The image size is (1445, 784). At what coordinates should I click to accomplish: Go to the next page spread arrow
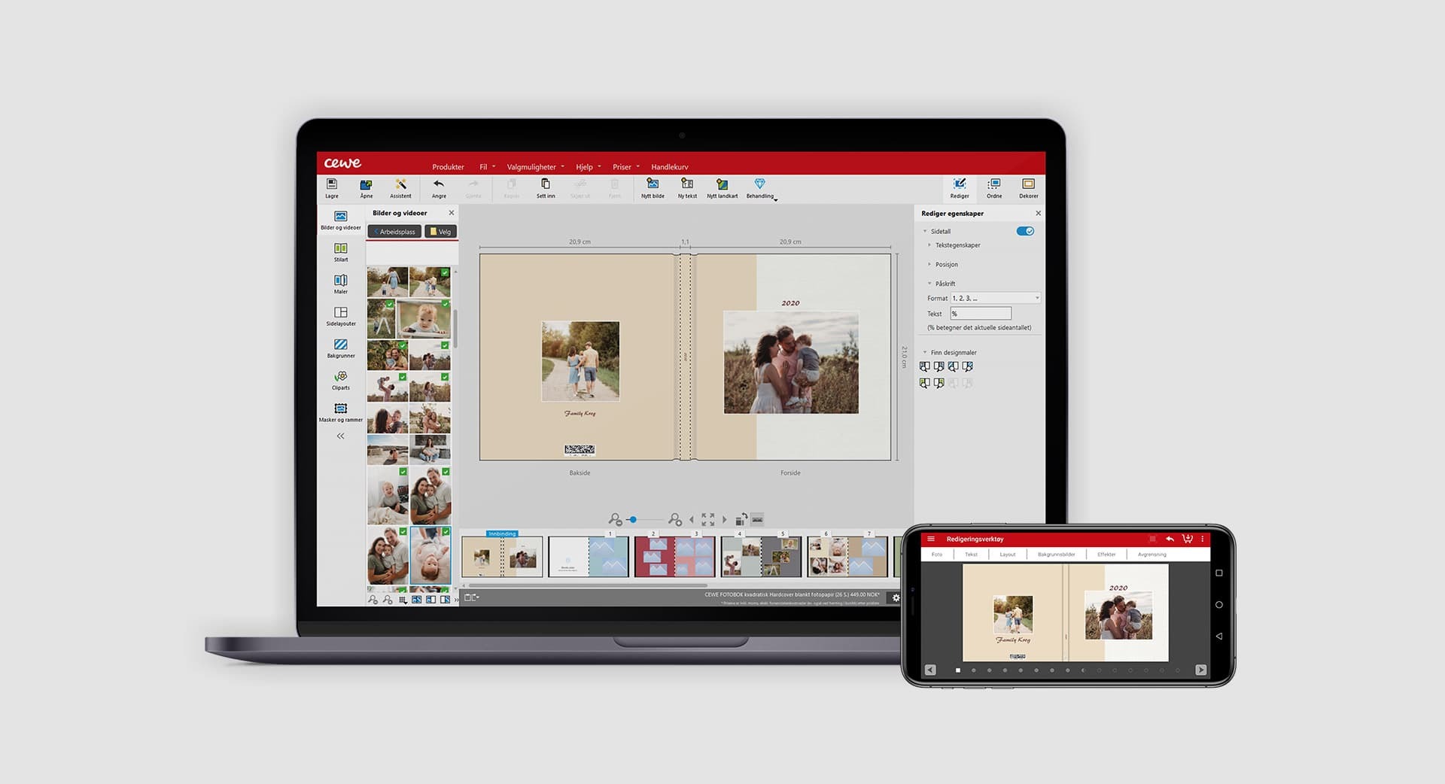tap(725, 520)
